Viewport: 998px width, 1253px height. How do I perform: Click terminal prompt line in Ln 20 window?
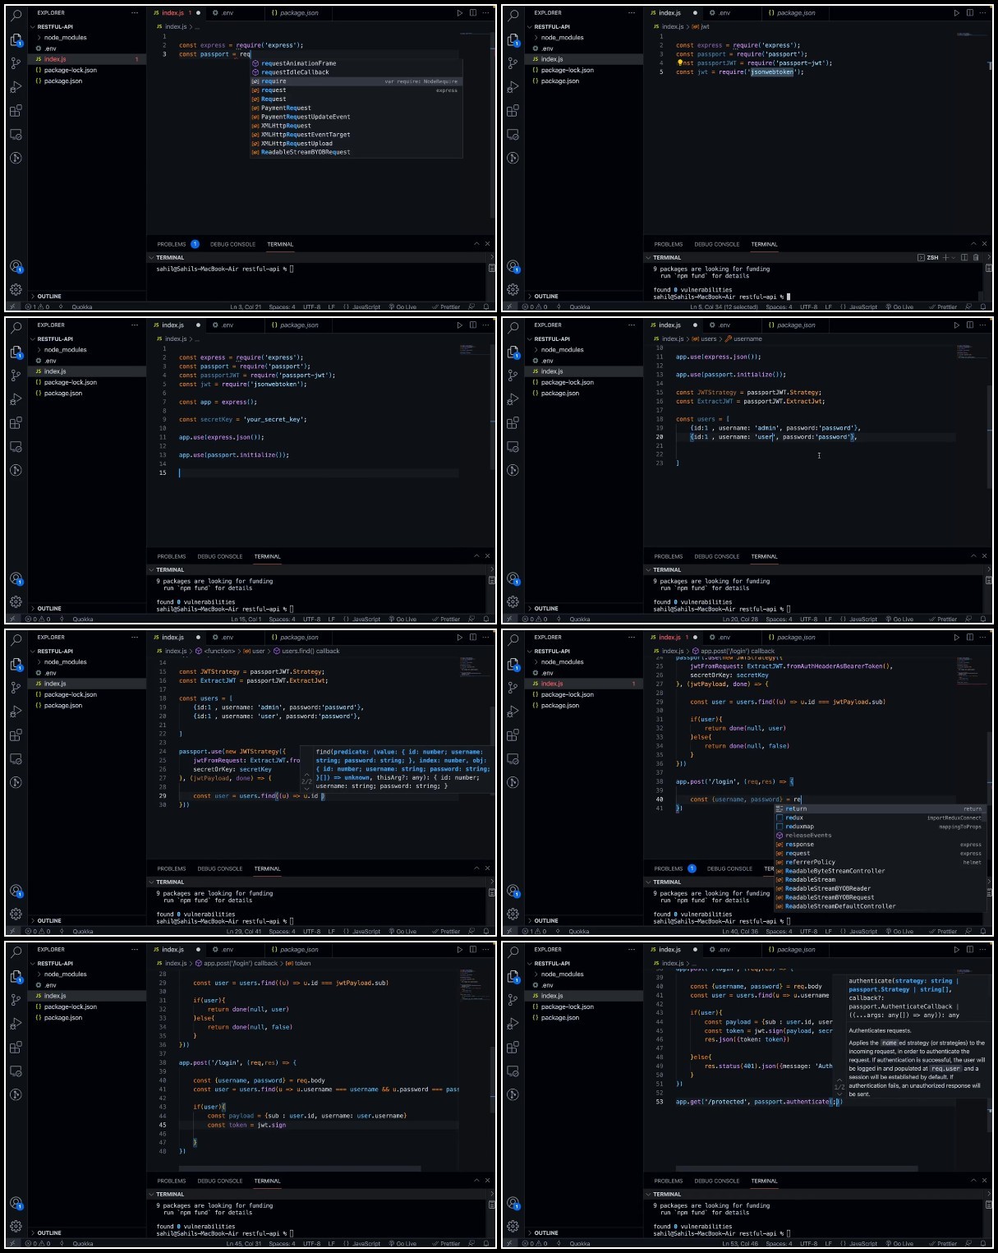click(x=722, y=609)
